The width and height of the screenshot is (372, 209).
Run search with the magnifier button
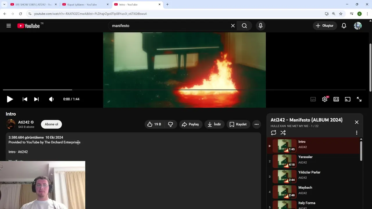pyautogui.click(x=244, y=26)
